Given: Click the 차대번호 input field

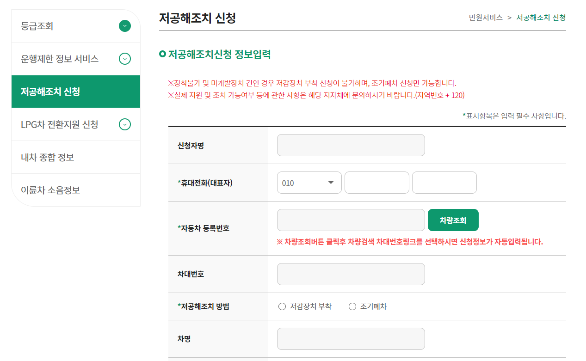Looking at the screenshot, I should coord(351,274).
